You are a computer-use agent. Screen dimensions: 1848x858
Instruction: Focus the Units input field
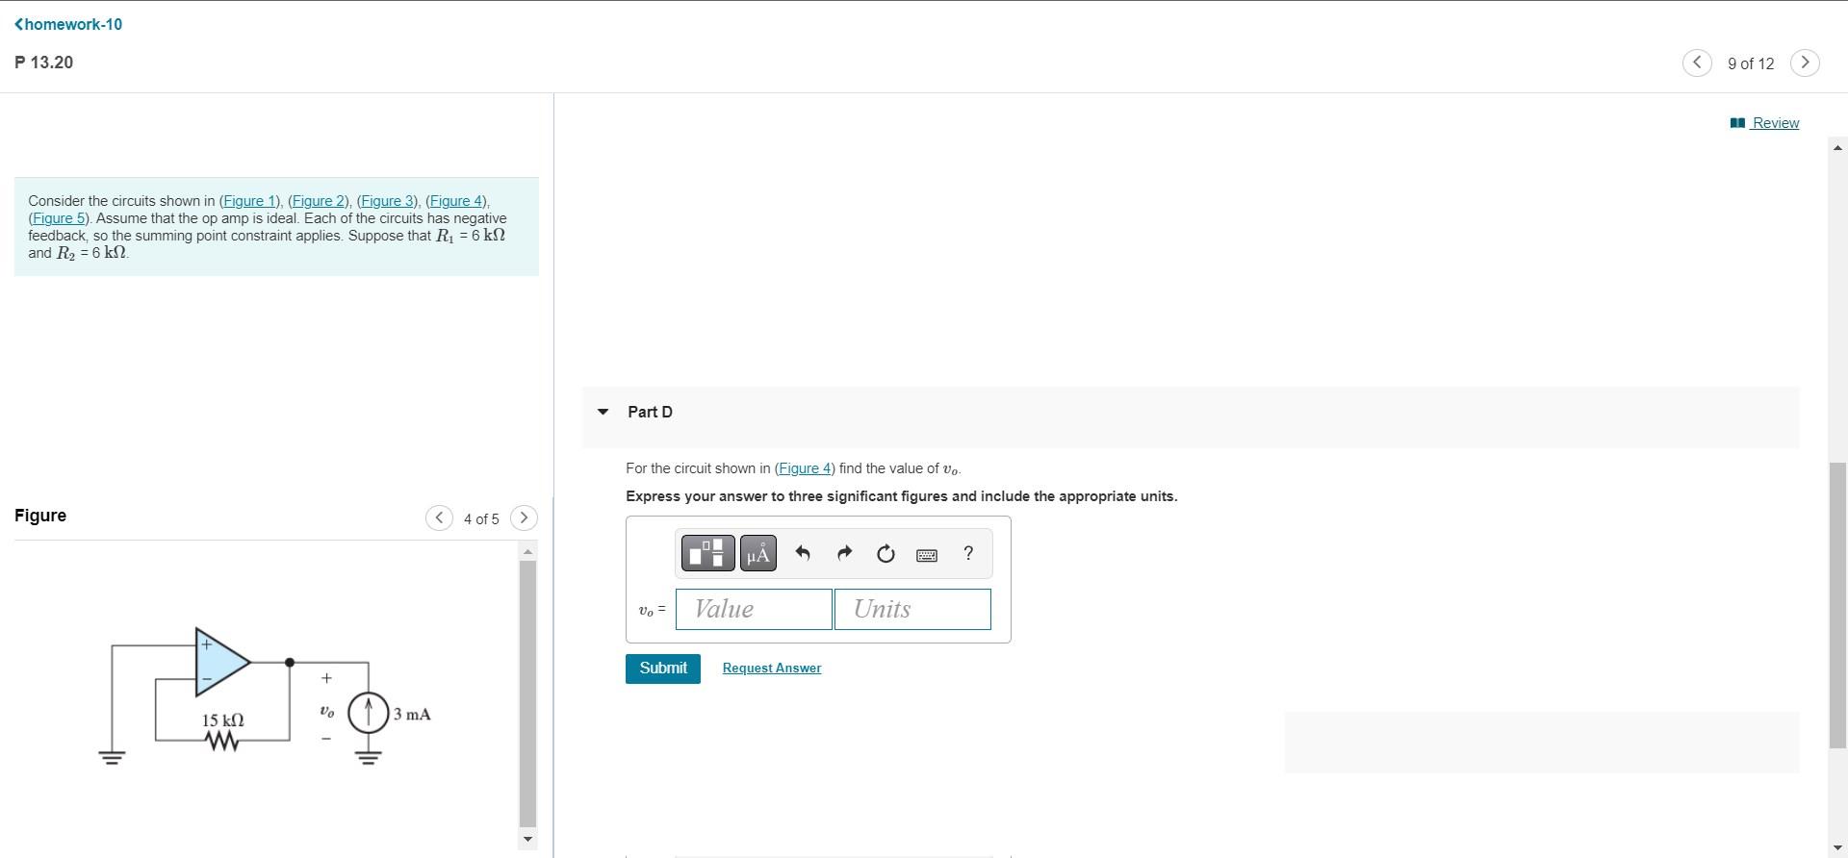pos(912,610)
